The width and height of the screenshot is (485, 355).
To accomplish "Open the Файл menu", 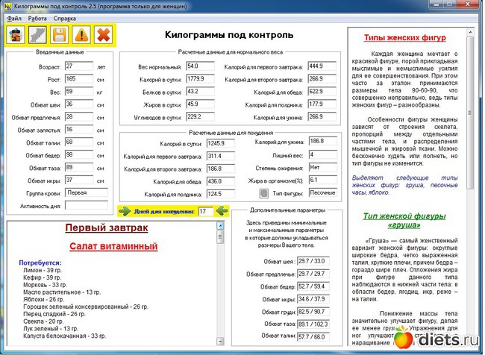I will coord(14,16).
